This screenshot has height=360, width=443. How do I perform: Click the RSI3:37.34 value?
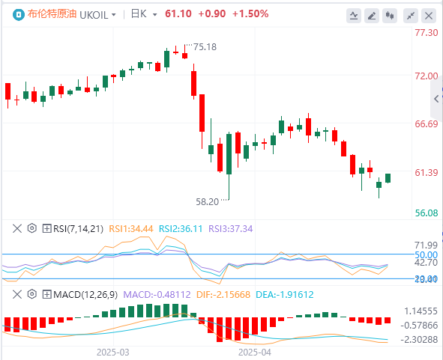click(x=231, y=228)
